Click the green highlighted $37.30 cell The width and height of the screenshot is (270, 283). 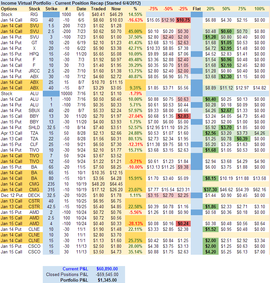210,189
